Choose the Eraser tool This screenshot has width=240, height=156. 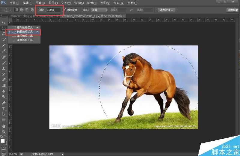click(4, 80)
